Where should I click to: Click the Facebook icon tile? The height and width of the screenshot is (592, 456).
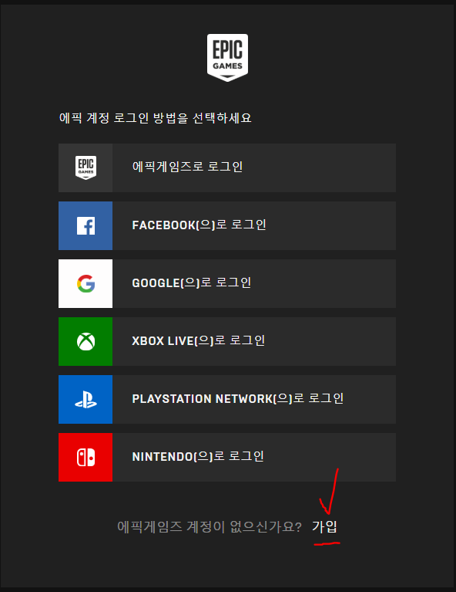(85, 226)
